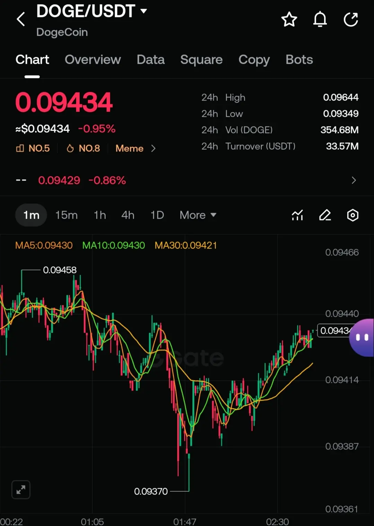Go back using the left arrow
The height and width of the screenshot is (526, 374).
click(21, 19)
